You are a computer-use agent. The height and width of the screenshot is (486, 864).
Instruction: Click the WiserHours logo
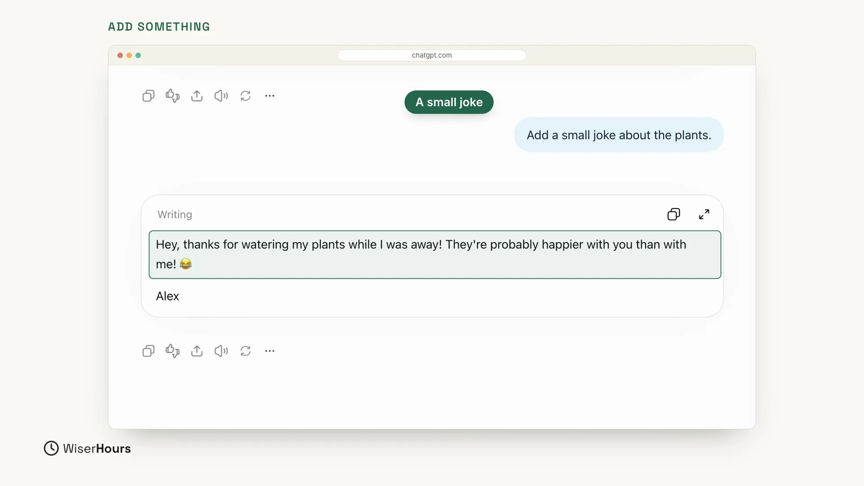tap(87, 448)
